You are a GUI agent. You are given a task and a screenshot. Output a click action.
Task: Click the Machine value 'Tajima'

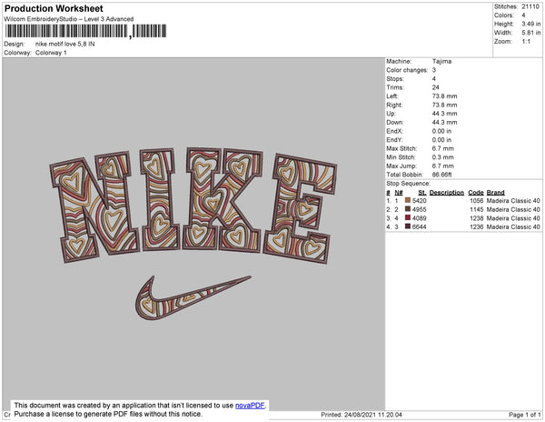point(441,61)
